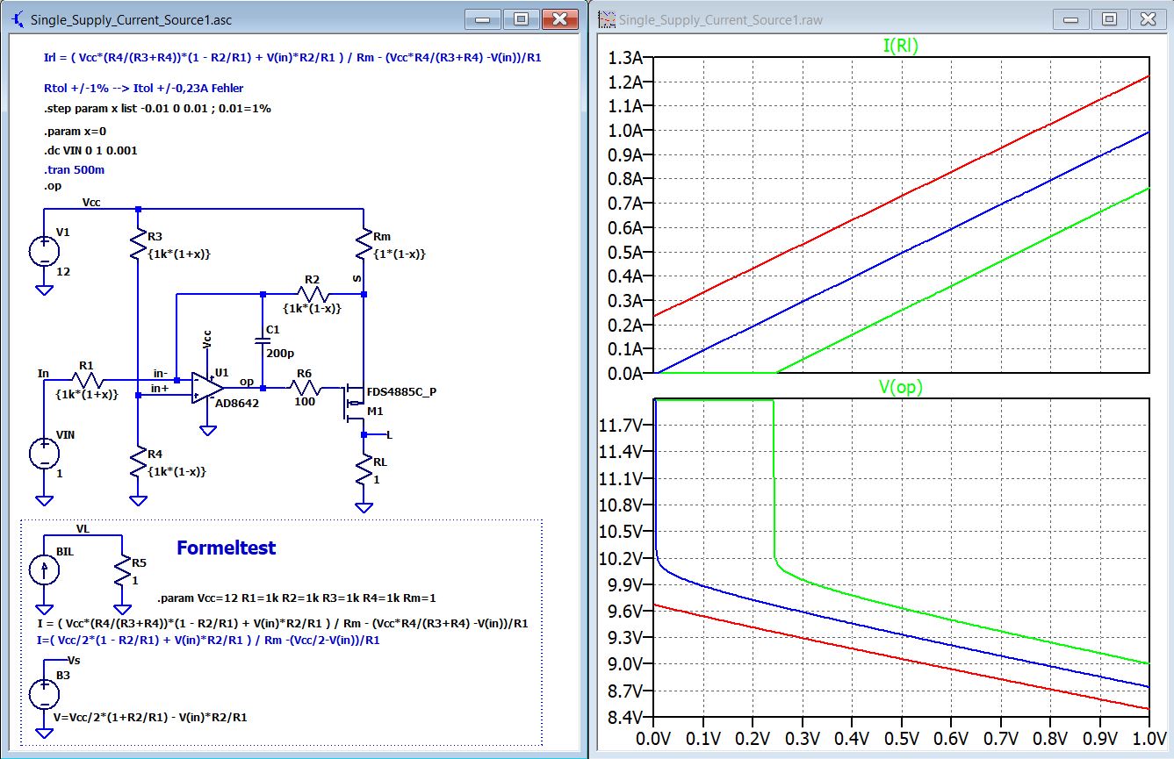This screenshot has width=1174, height=759.
Task: Minimize the Single_Supply_Current_Source1.asc window
Action: pyautogui.click(x=483, y=18)
